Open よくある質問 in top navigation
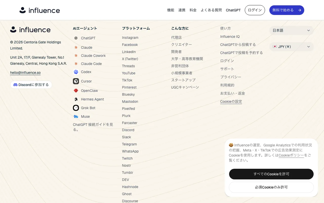This screenshot has width=324, height=203. (x=211, y=10)
